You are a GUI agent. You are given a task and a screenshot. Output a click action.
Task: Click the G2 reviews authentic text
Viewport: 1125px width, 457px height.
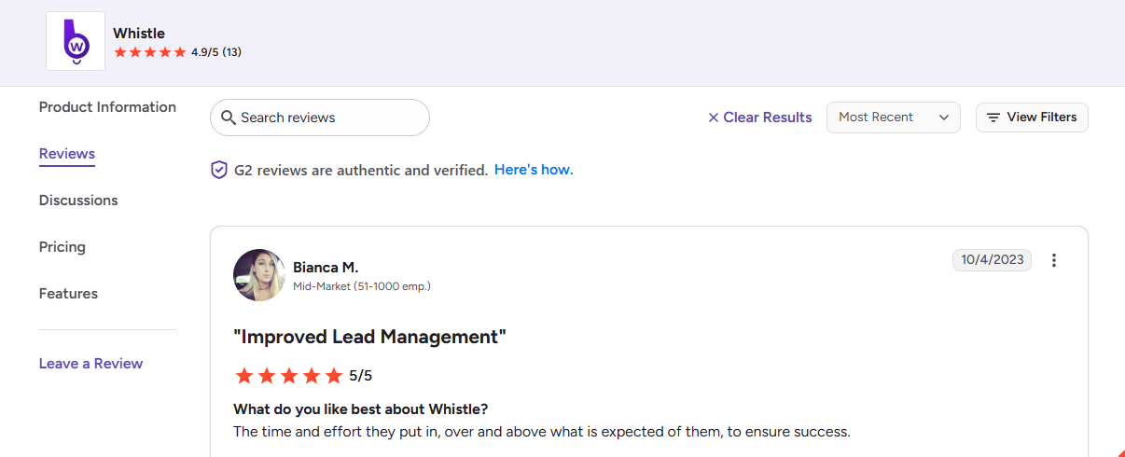361,171
